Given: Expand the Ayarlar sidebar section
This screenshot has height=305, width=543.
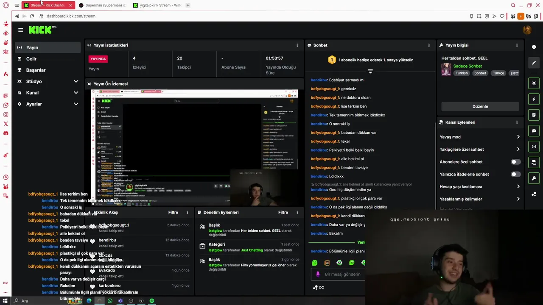Looking at the screenshot, I should coord(76,104).
